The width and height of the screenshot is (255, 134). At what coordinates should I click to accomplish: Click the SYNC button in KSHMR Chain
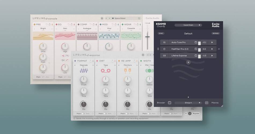[161, 33]
